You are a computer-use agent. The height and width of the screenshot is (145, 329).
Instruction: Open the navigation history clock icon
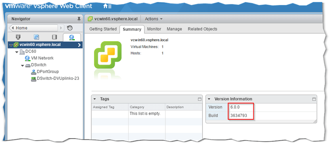point(70,28)
